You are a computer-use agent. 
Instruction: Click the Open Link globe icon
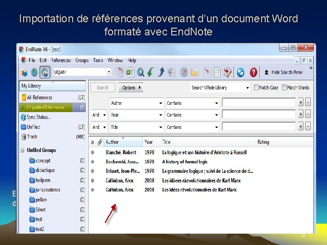click(184, 72)
